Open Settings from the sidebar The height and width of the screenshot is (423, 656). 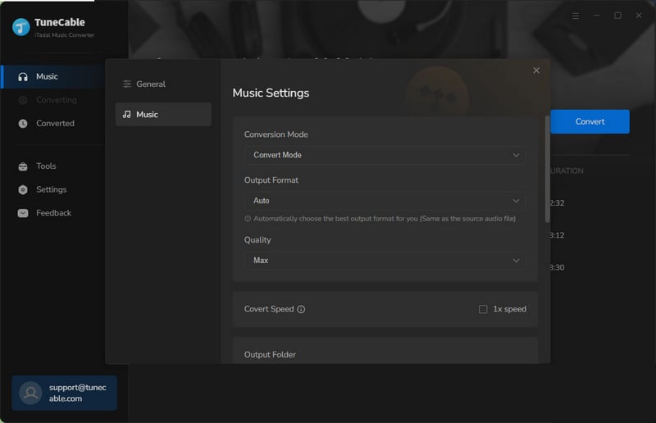[x=52, y=189]
